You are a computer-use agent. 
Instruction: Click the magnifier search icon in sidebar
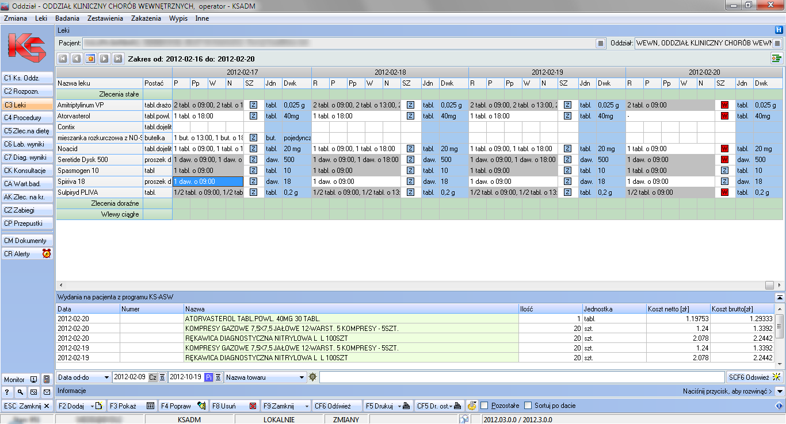[20, 392]
